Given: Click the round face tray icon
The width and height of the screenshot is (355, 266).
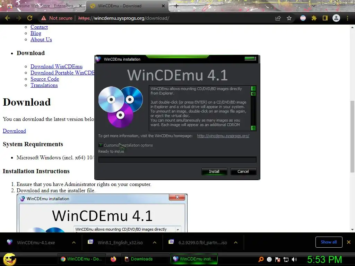Looking at the screenshot, I should pyautogui.click(x=269, y=259).
